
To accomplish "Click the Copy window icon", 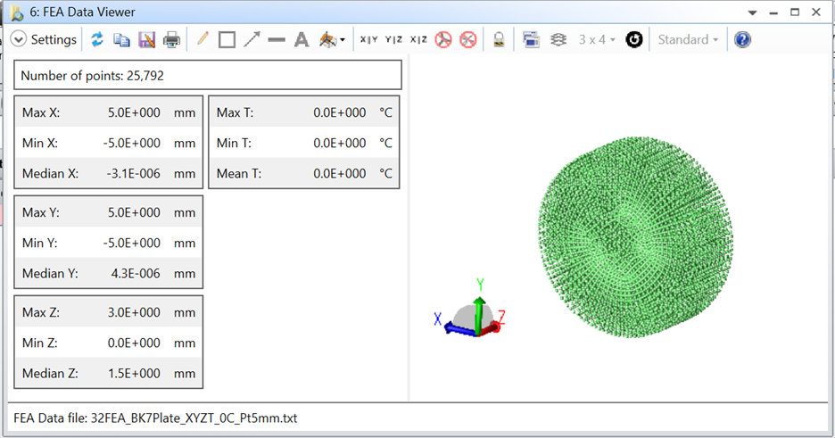I will [x=121, y=40].
